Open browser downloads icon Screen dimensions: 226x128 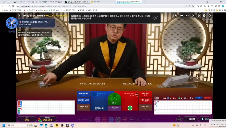coord(208,6)
